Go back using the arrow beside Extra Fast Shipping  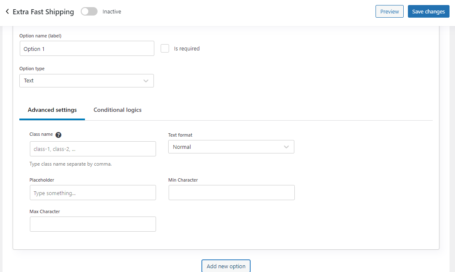(7, 11)
